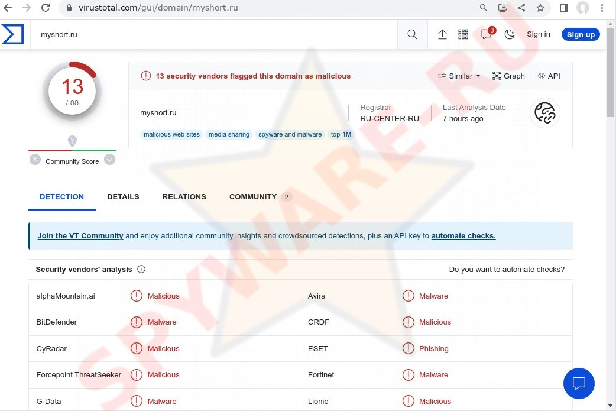This screenshot has height=411, width=616.
Task: Click CyRadar vendor name
Action: click(51, 348)
